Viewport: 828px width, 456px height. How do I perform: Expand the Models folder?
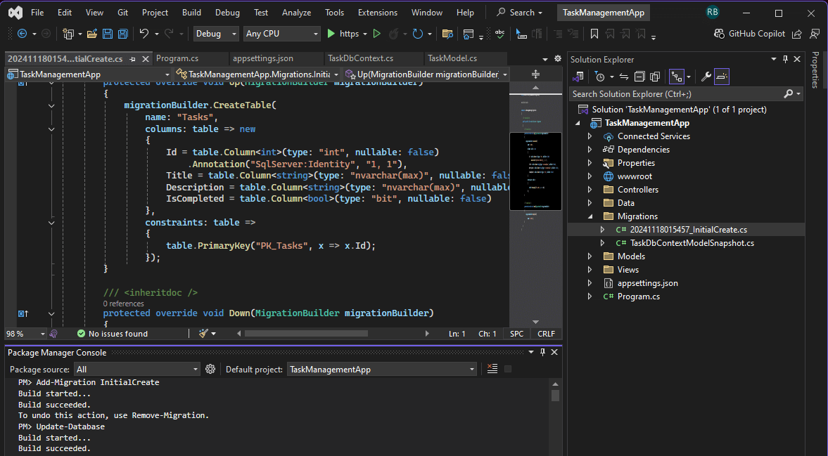tap(590, 256)
